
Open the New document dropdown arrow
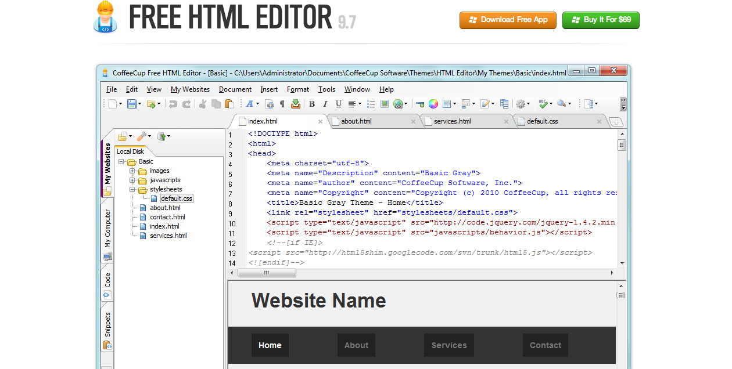click(x=120, y=104)
